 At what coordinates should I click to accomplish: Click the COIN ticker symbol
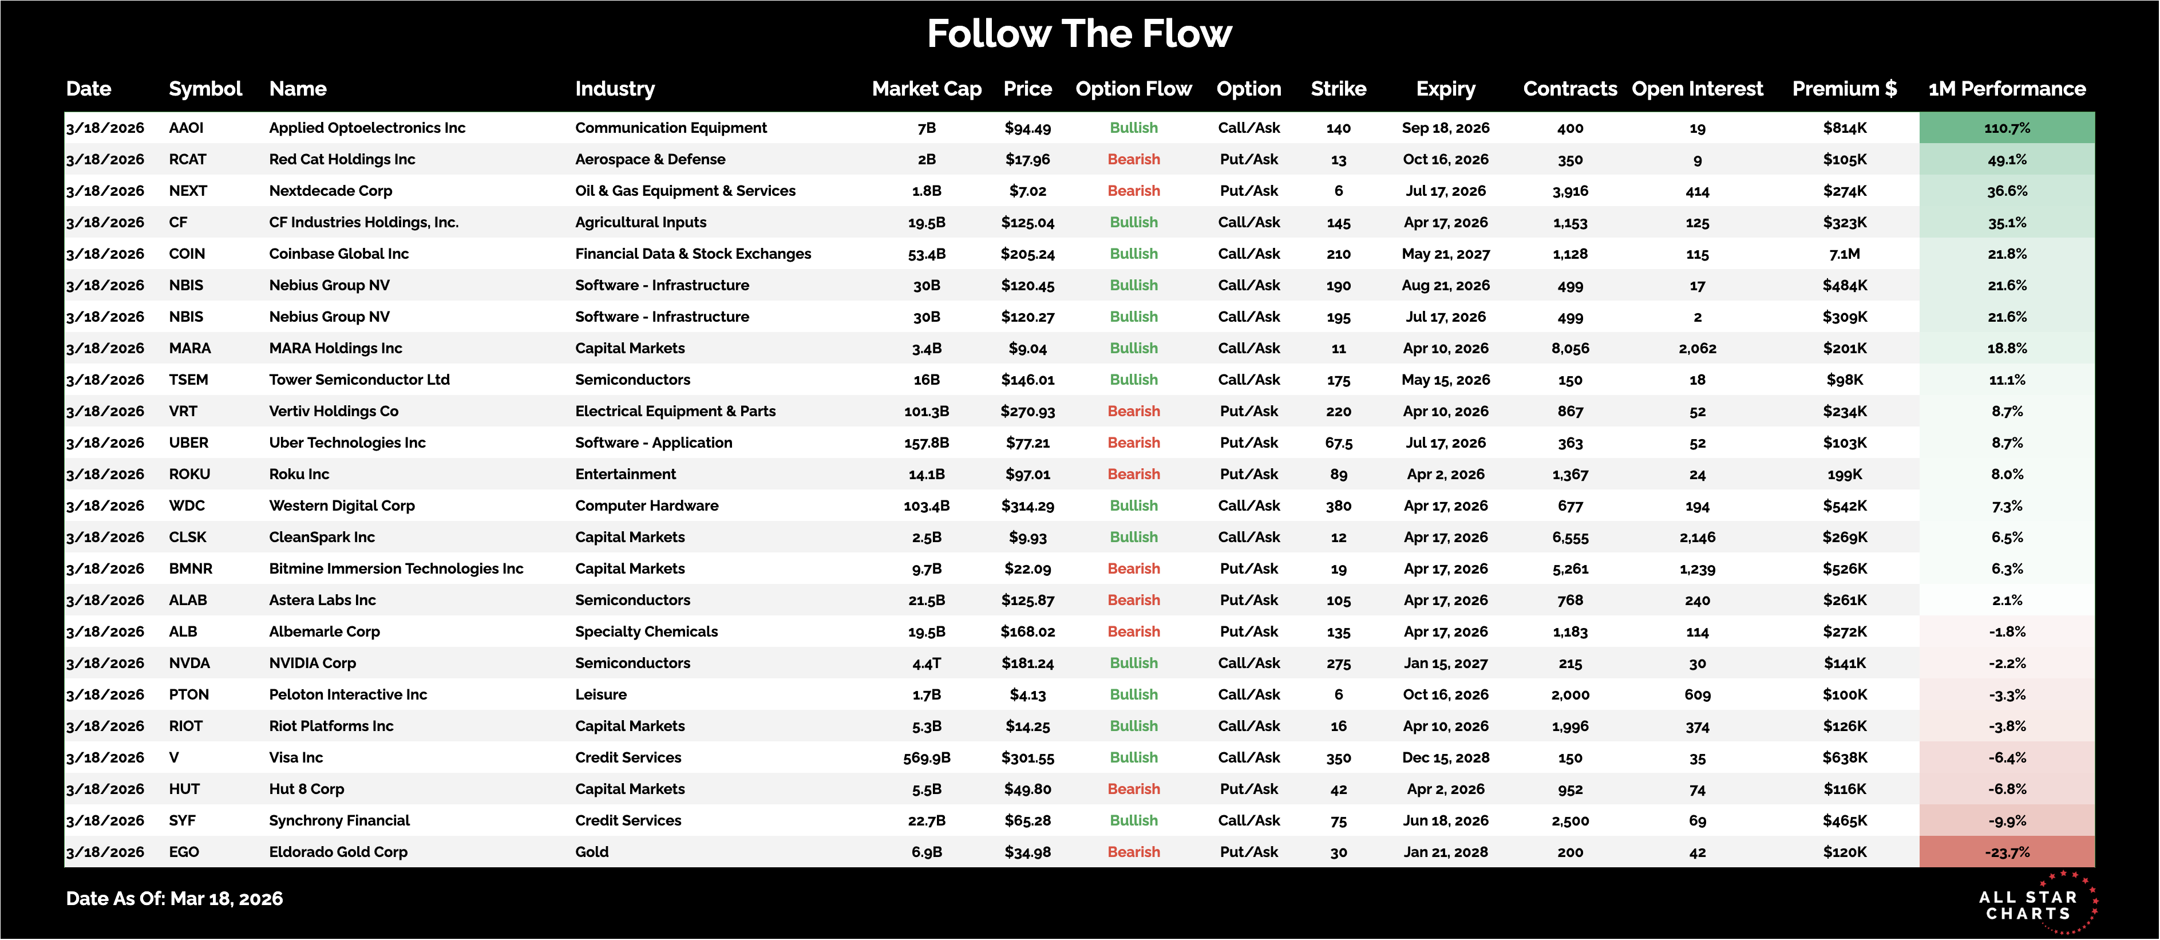[187, 254]
